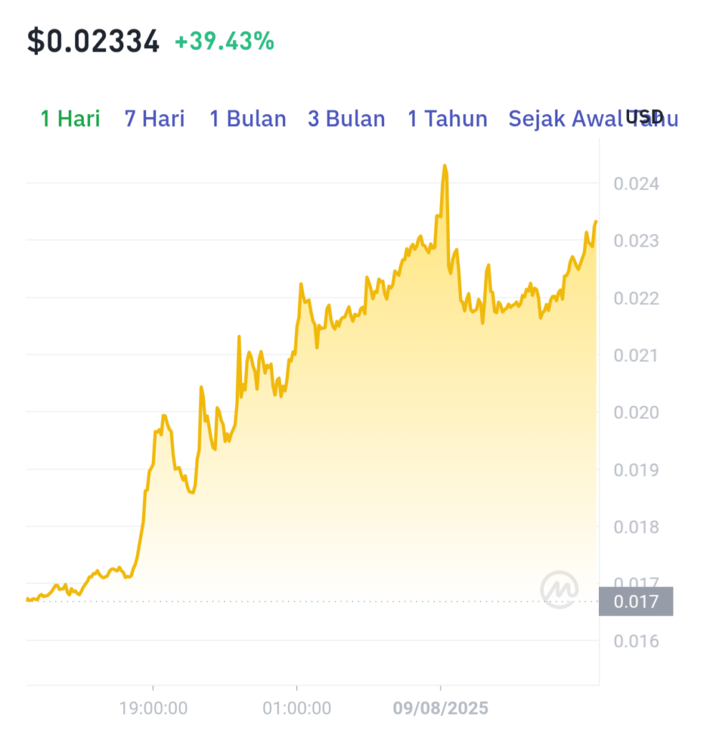Click the CoinMarketCap watermark logo
This screenshot has width=710, height=734.
pyautogui.click(x=560, y=589)
